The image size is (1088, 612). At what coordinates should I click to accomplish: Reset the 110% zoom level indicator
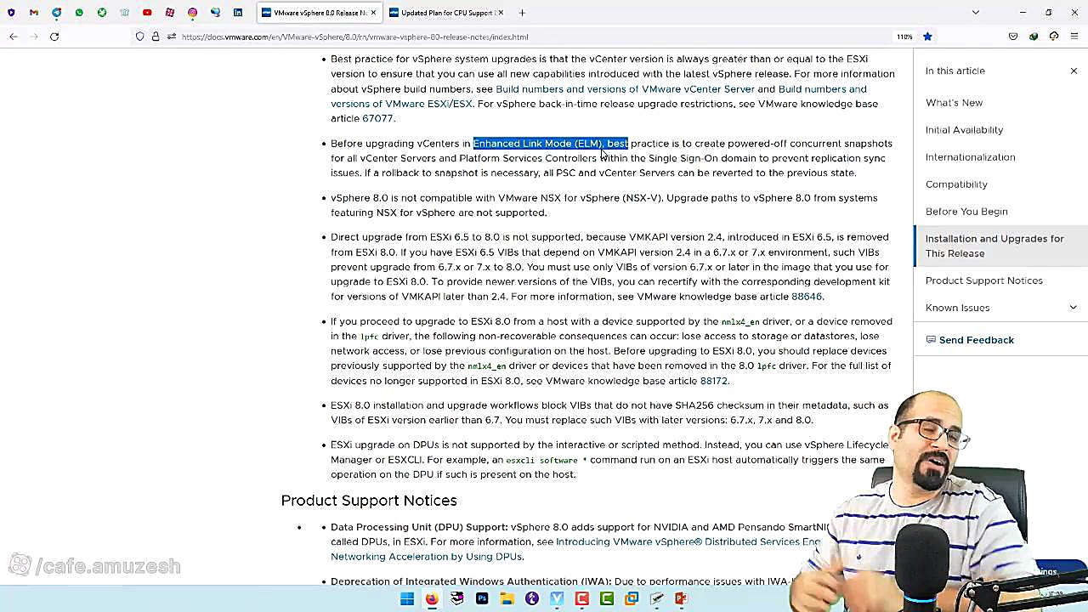tap(904, 37)
